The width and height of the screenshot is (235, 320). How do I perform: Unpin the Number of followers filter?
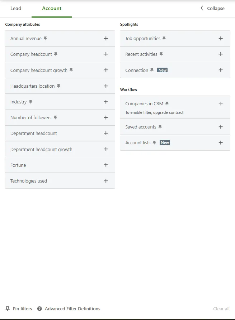point(55,117)
